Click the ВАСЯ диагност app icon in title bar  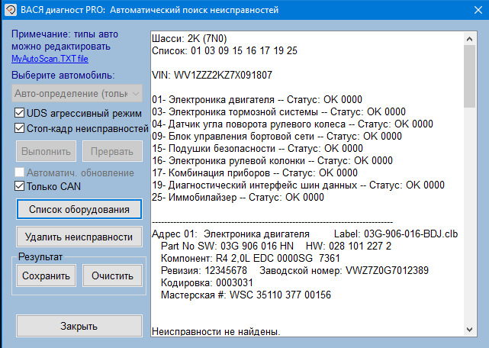point(11,10)
